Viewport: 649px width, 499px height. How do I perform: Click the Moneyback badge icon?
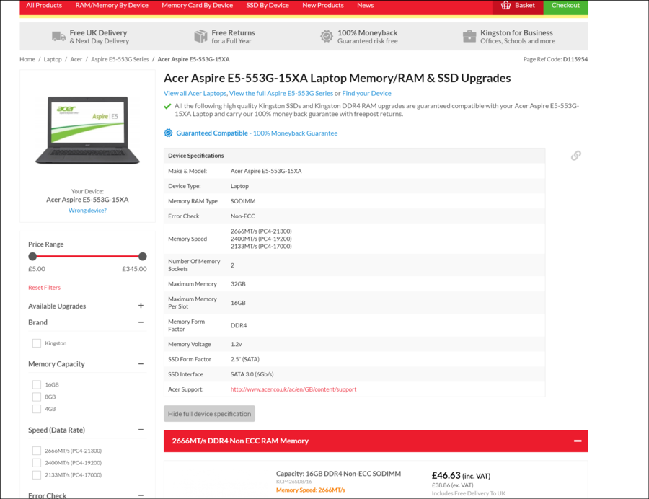pos(326,36)
